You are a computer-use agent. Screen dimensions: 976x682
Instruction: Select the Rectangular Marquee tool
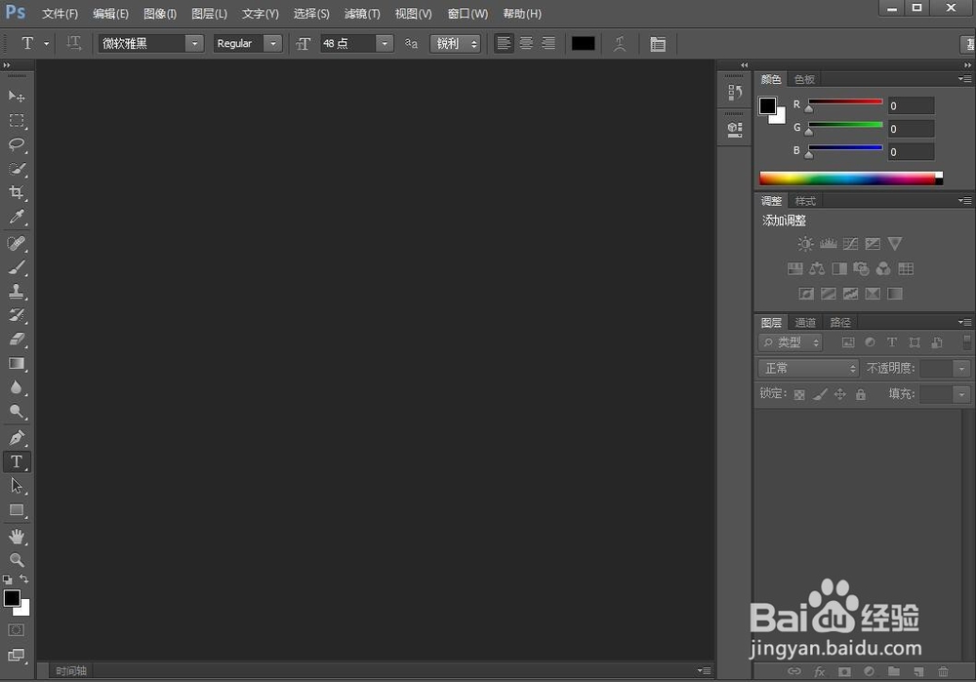[x=17, y=120]
